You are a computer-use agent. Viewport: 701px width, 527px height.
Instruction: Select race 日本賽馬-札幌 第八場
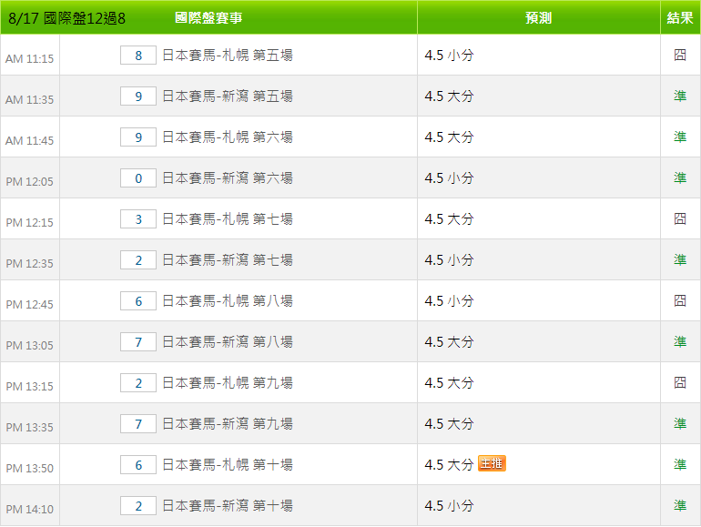(x=228, y=301)
